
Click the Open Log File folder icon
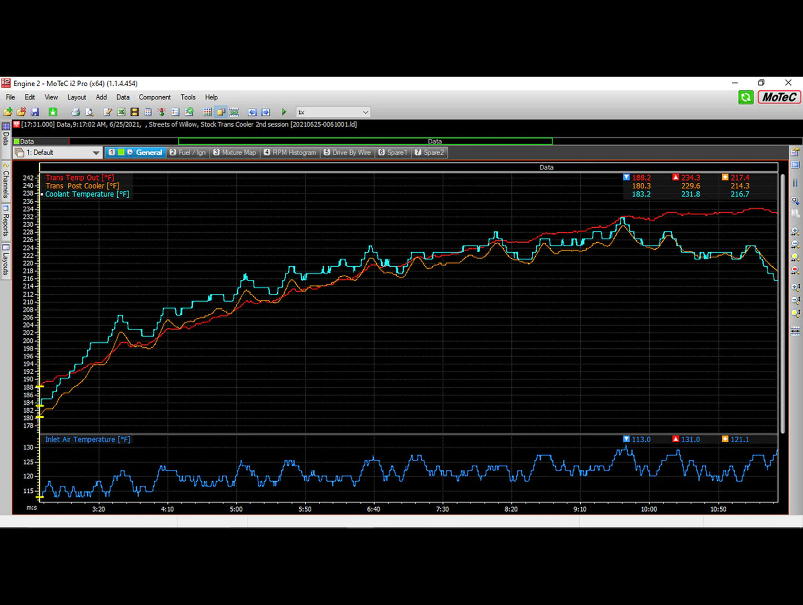8,112
